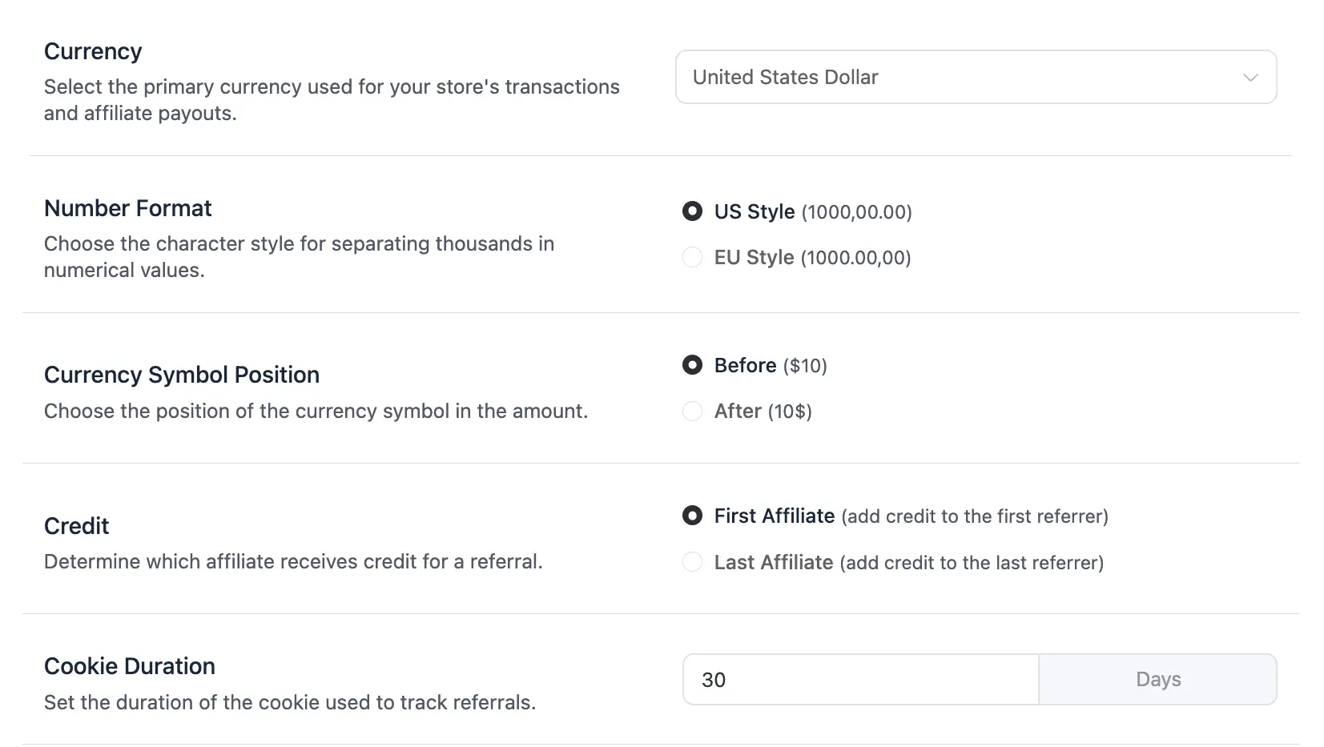Select First Affiliate credit option
The image size is (1324, 747).
(x=692, y=516)
